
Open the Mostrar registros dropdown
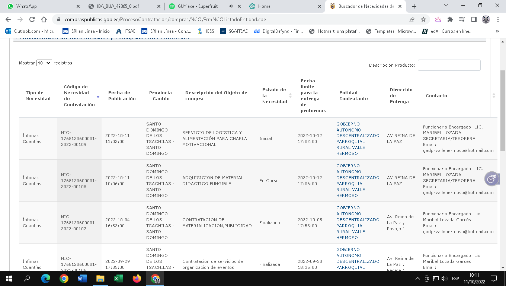tap(44, 63)
